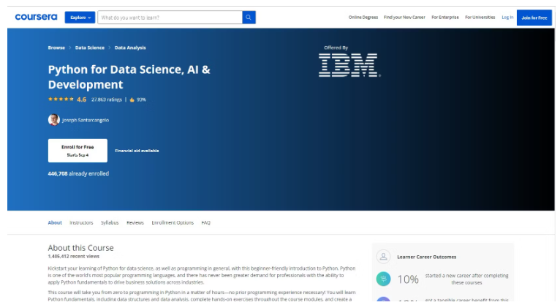Click the 4.6 rating value
This screenshot has height=305, width=560.
(81, 99)
